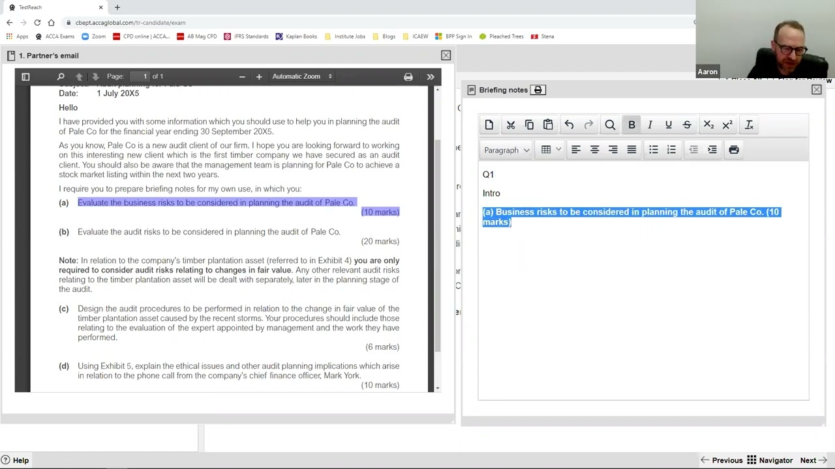Open PDF viewer tools chevron menu
This screenshot has height=469, width=835.
pos(431,77)
